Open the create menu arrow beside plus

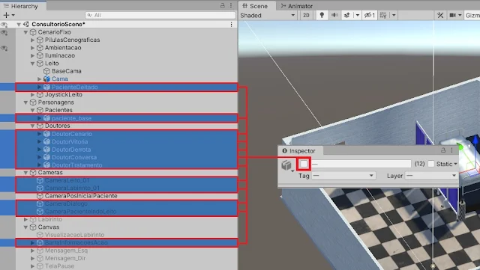coord(13,15)
